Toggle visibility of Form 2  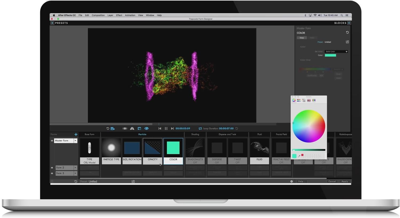(x=52, y=168)
